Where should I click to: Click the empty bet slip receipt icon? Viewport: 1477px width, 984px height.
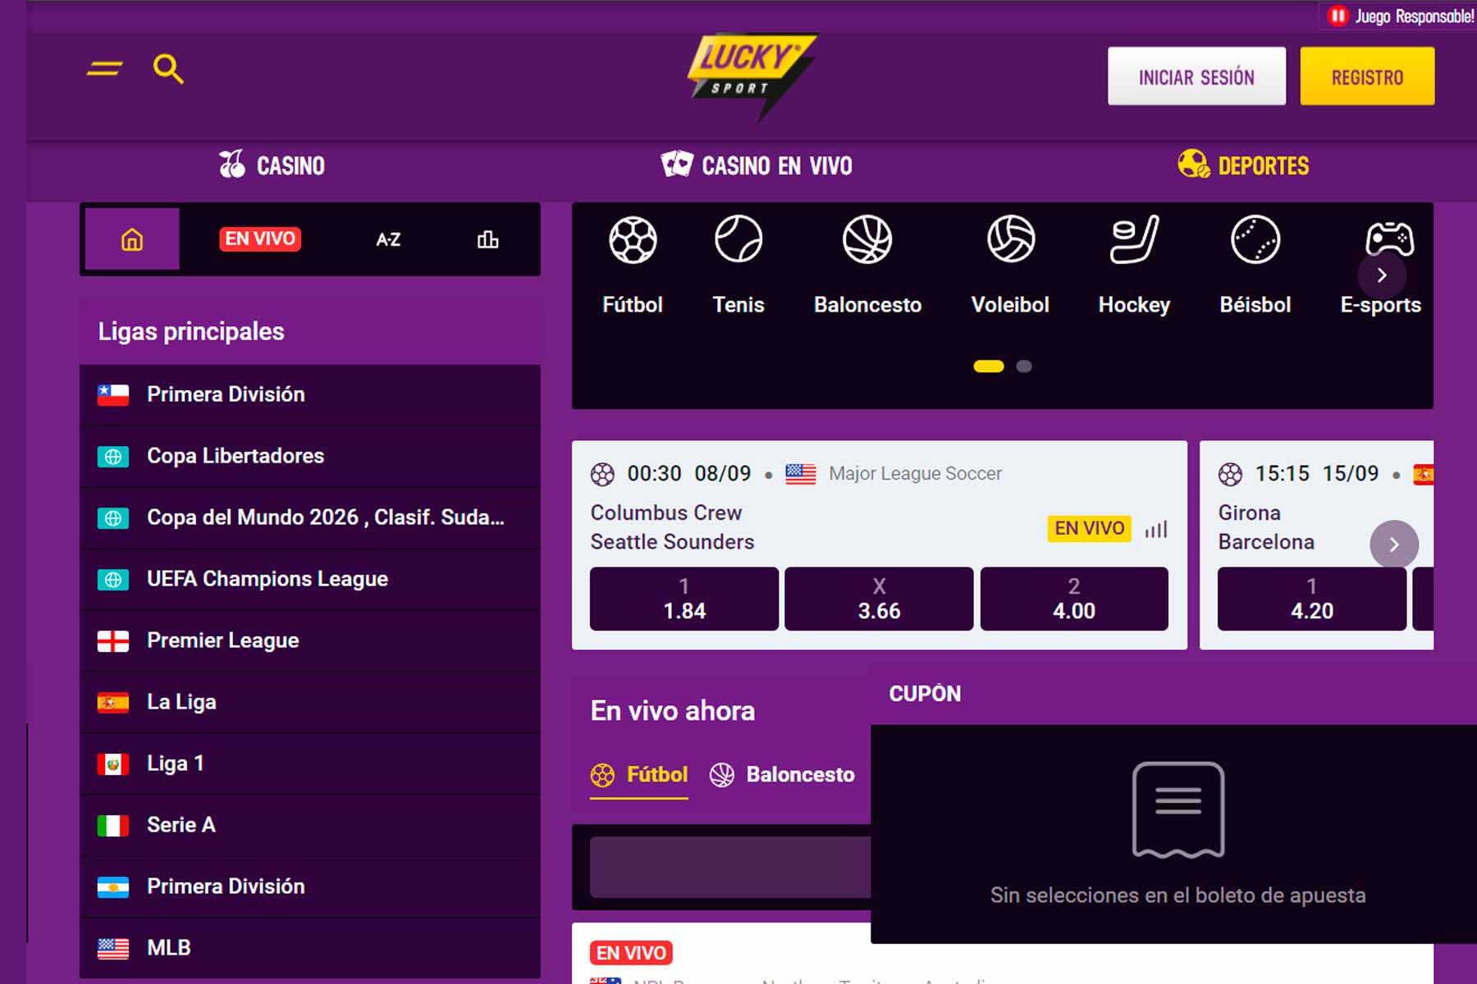point(1178,809)
